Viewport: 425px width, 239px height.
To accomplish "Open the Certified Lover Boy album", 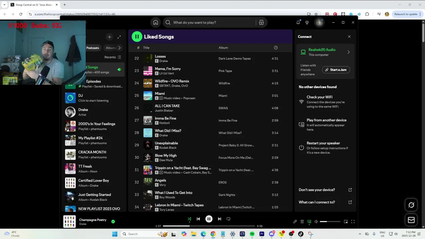I will (94, 183).
